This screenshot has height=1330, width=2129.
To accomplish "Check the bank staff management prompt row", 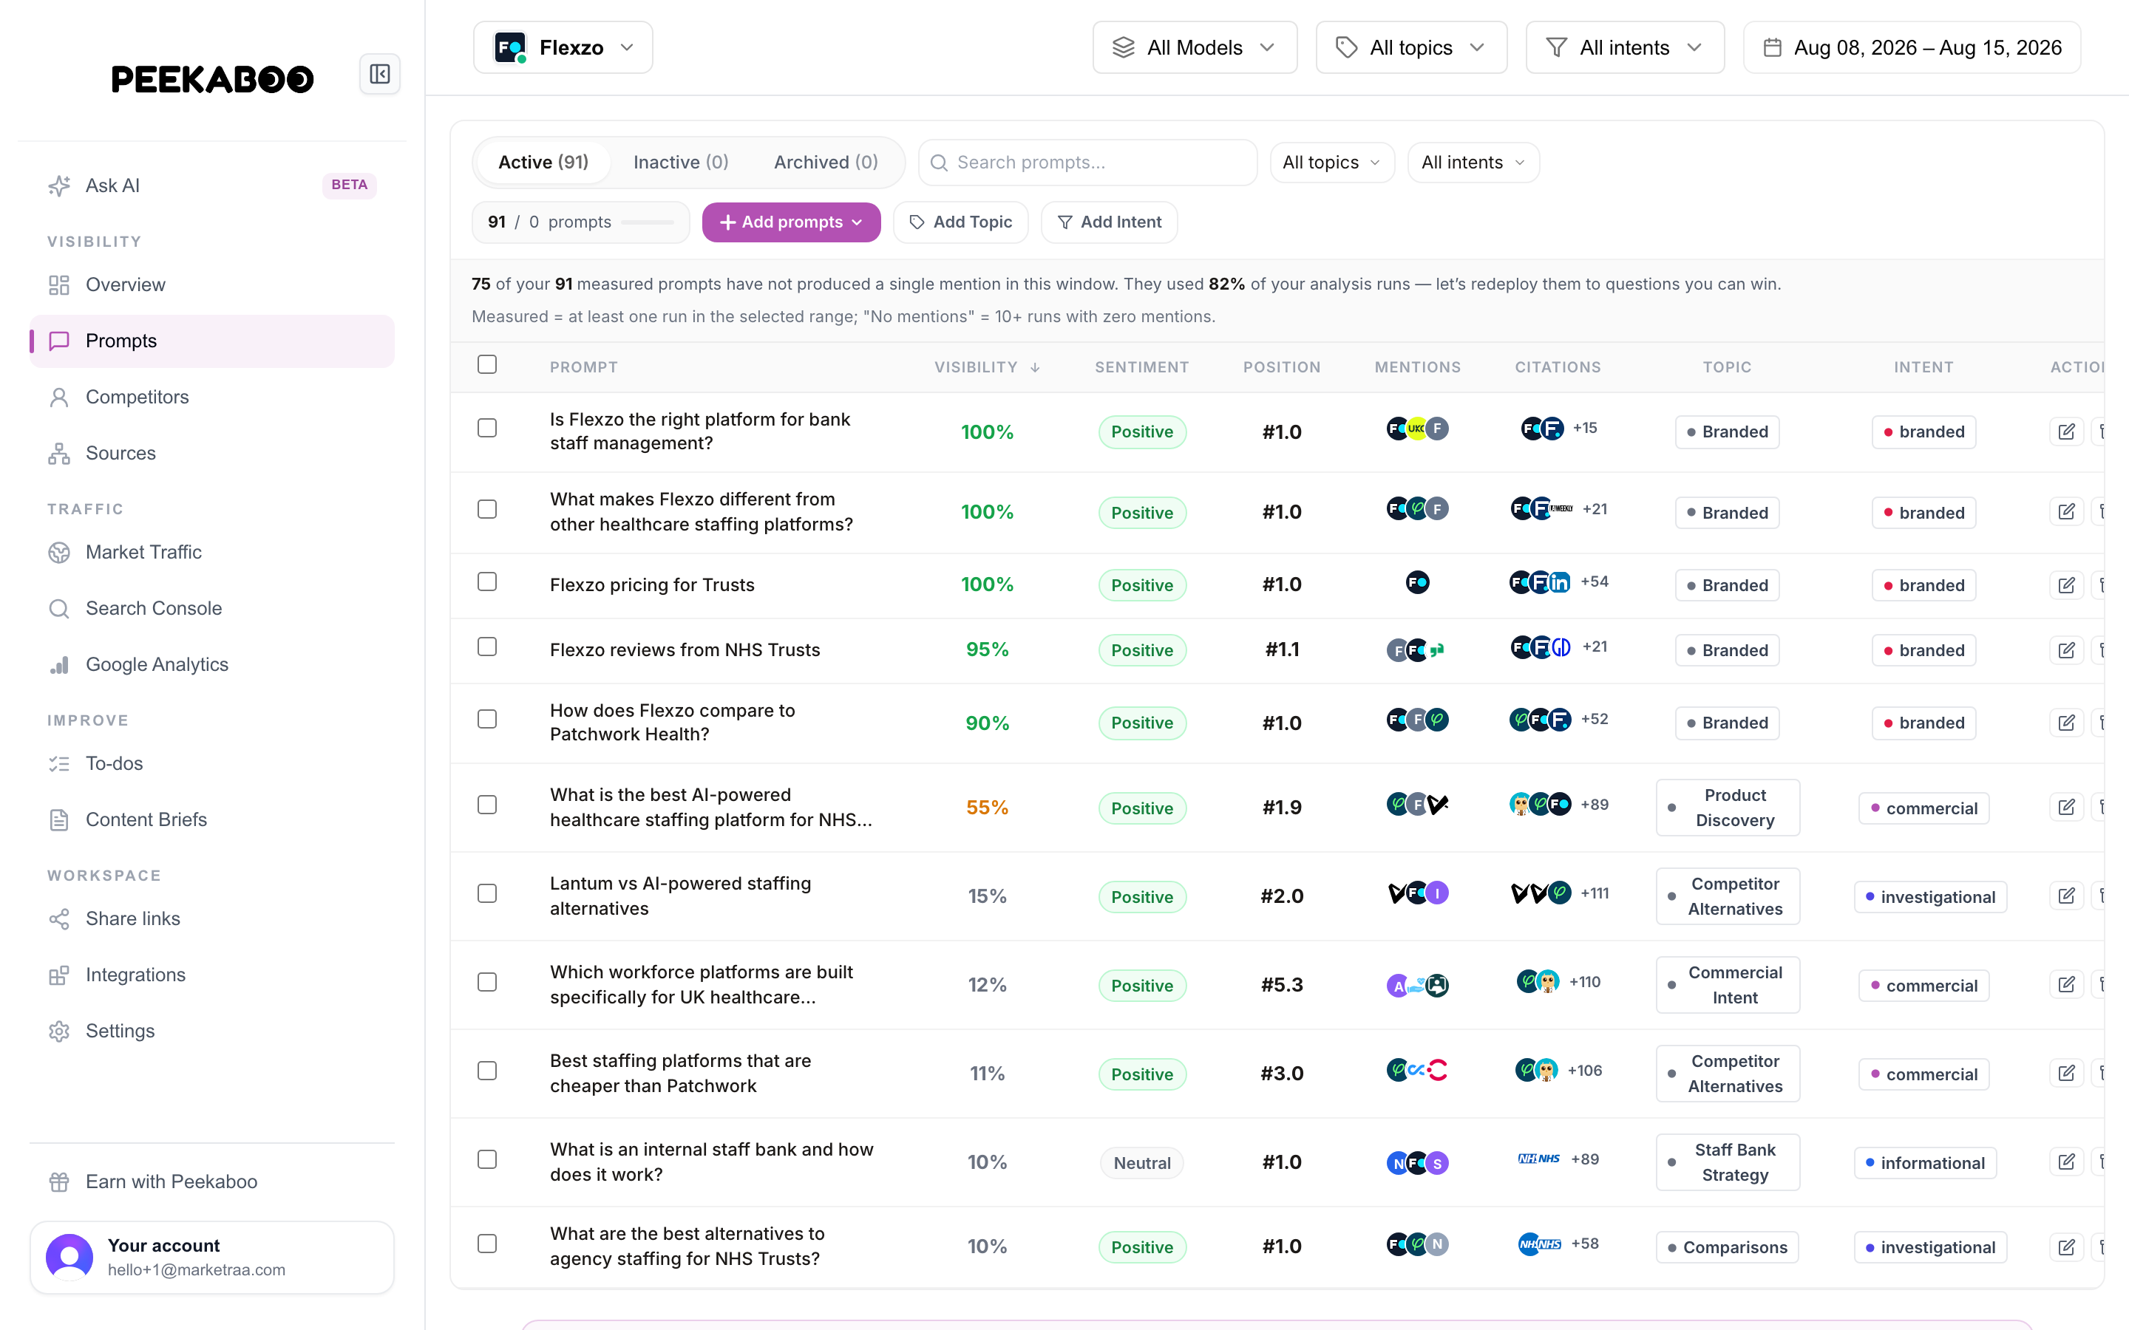I will pyautogui.click(x=487, y=429).
